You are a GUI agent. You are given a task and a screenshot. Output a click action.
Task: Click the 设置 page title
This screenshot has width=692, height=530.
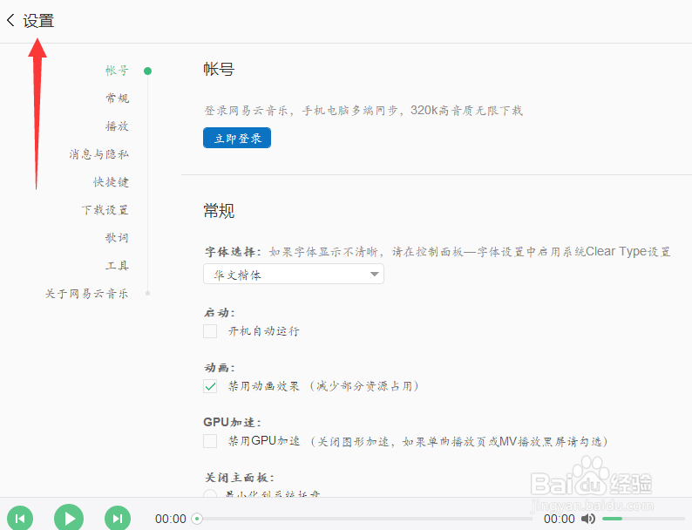coord(38,21)
